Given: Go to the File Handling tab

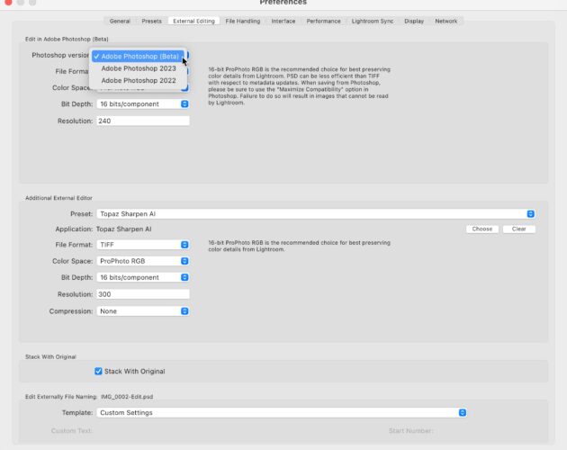Looking at the screenshot, I should pyautogui.click(x=243, y=21).
